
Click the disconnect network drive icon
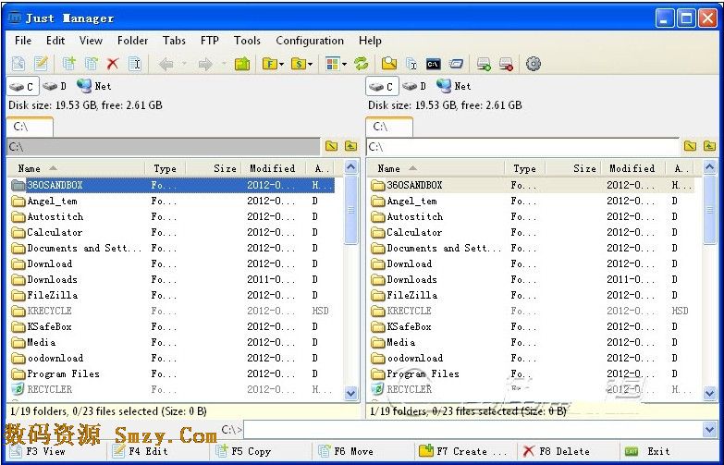pos(506,64)
